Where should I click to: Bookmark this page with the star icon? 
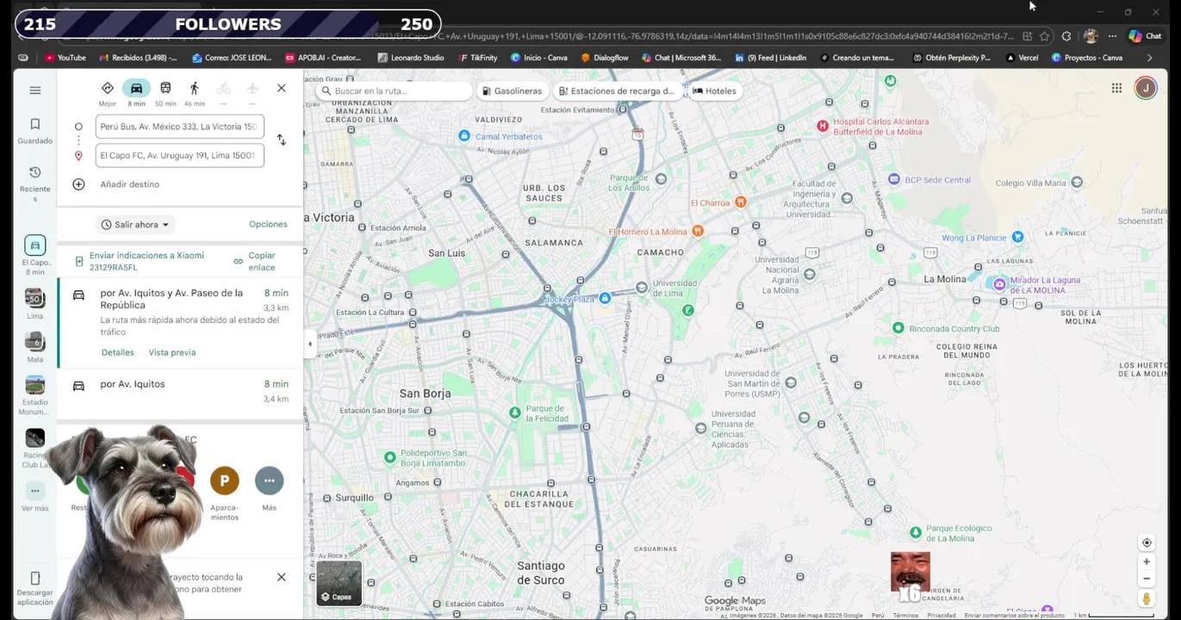[x=1044, y=36]
